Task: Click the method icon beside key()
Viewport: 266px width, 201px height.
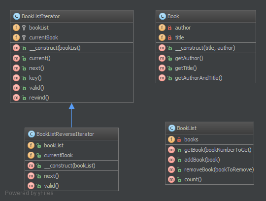Action: click(x=16, y=78)
